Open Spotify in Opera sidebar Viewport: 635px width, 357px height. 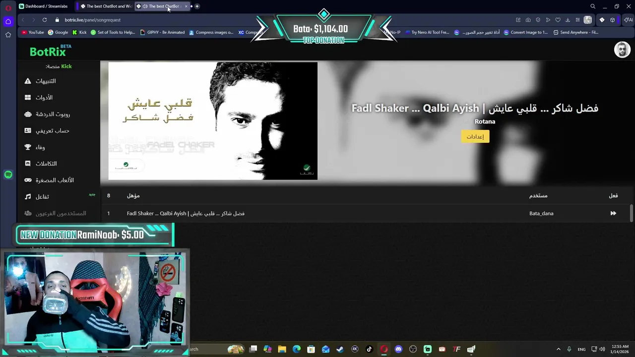(x=8, y=175)
